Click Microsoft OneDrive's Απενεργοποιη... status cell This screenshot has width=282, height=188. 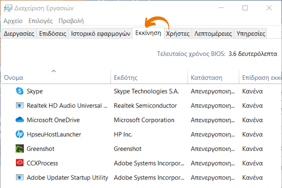[213, 120]
